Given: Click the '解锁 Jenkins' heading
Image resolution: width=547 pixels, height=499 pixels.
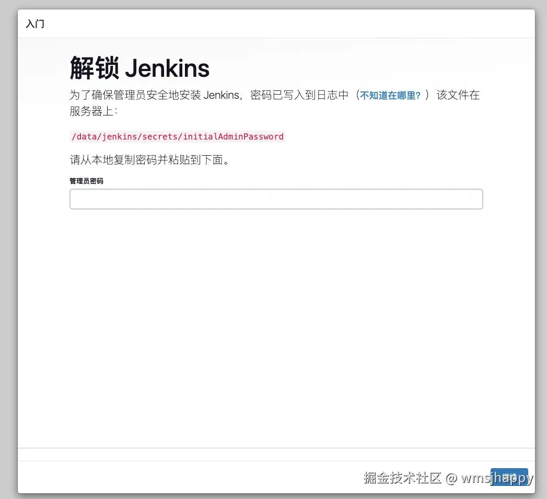Looking at the screenshot, I should (139, 68).
